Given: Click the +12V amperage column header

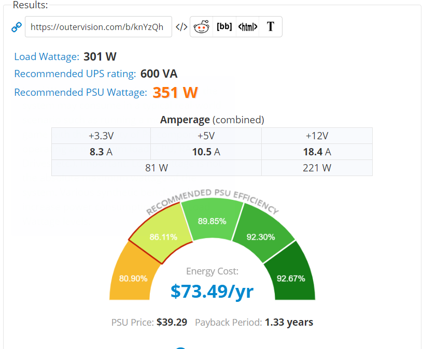Looking at the screenshot, I should click(317, 136).
